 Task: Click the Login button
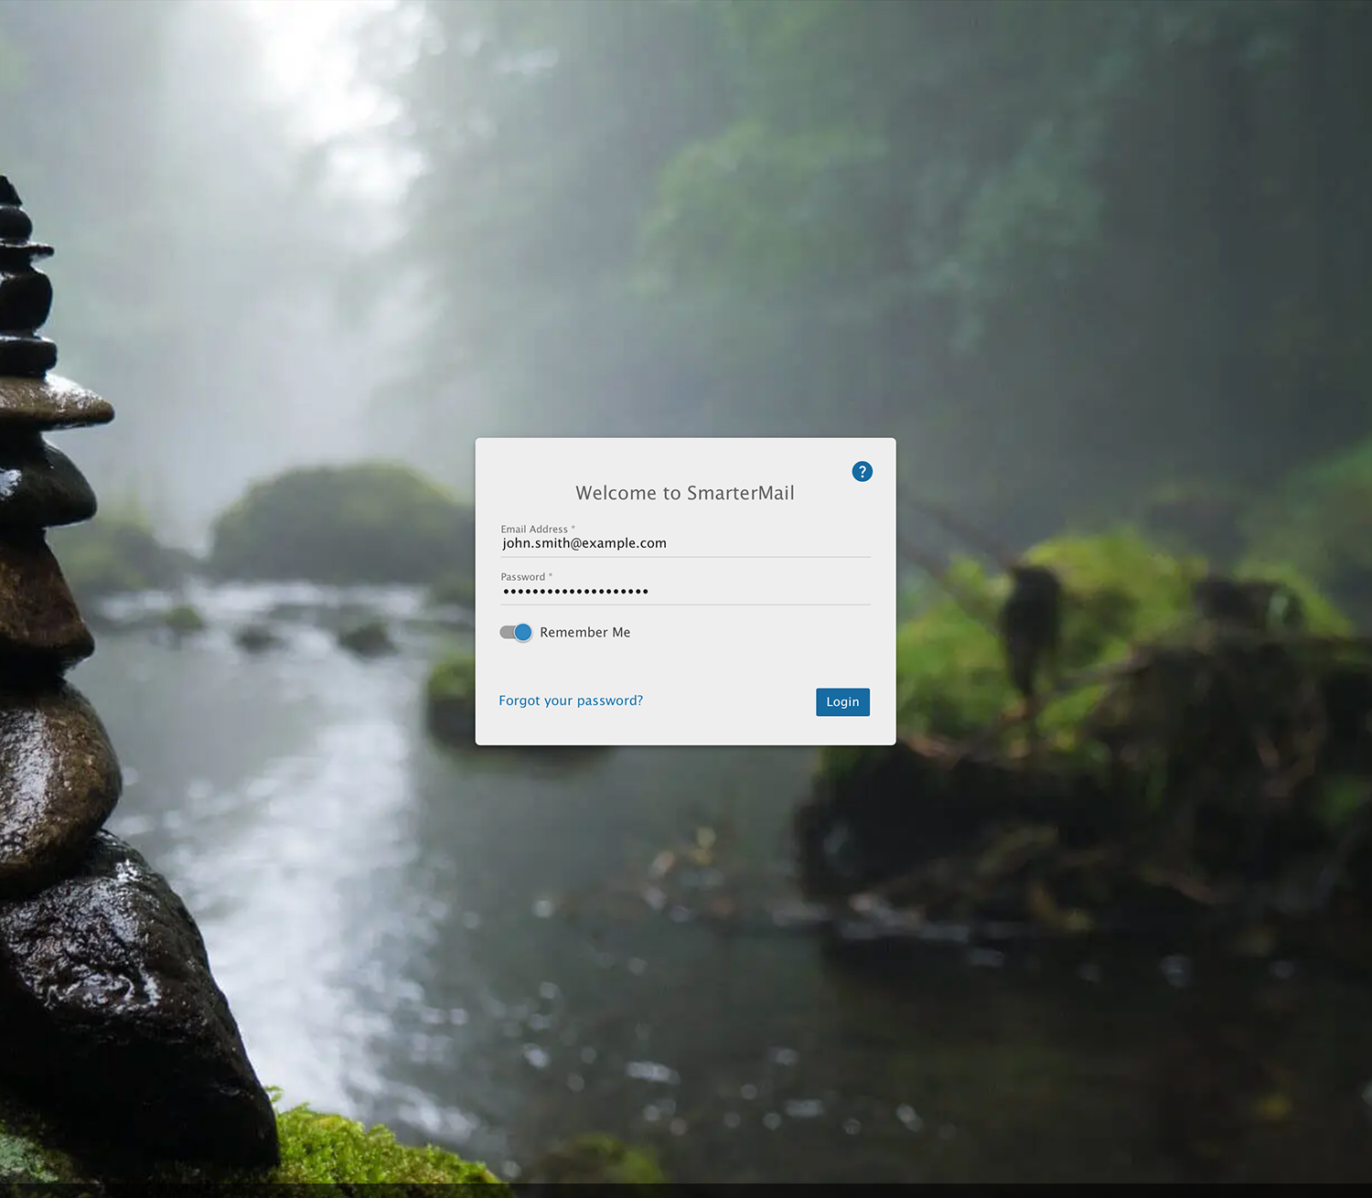[x=842, y=702]
